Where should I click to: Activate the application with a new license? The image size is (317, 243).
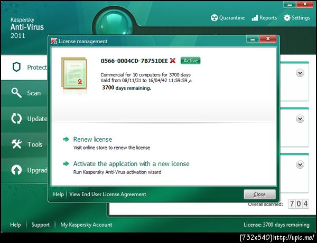point(131,164)
